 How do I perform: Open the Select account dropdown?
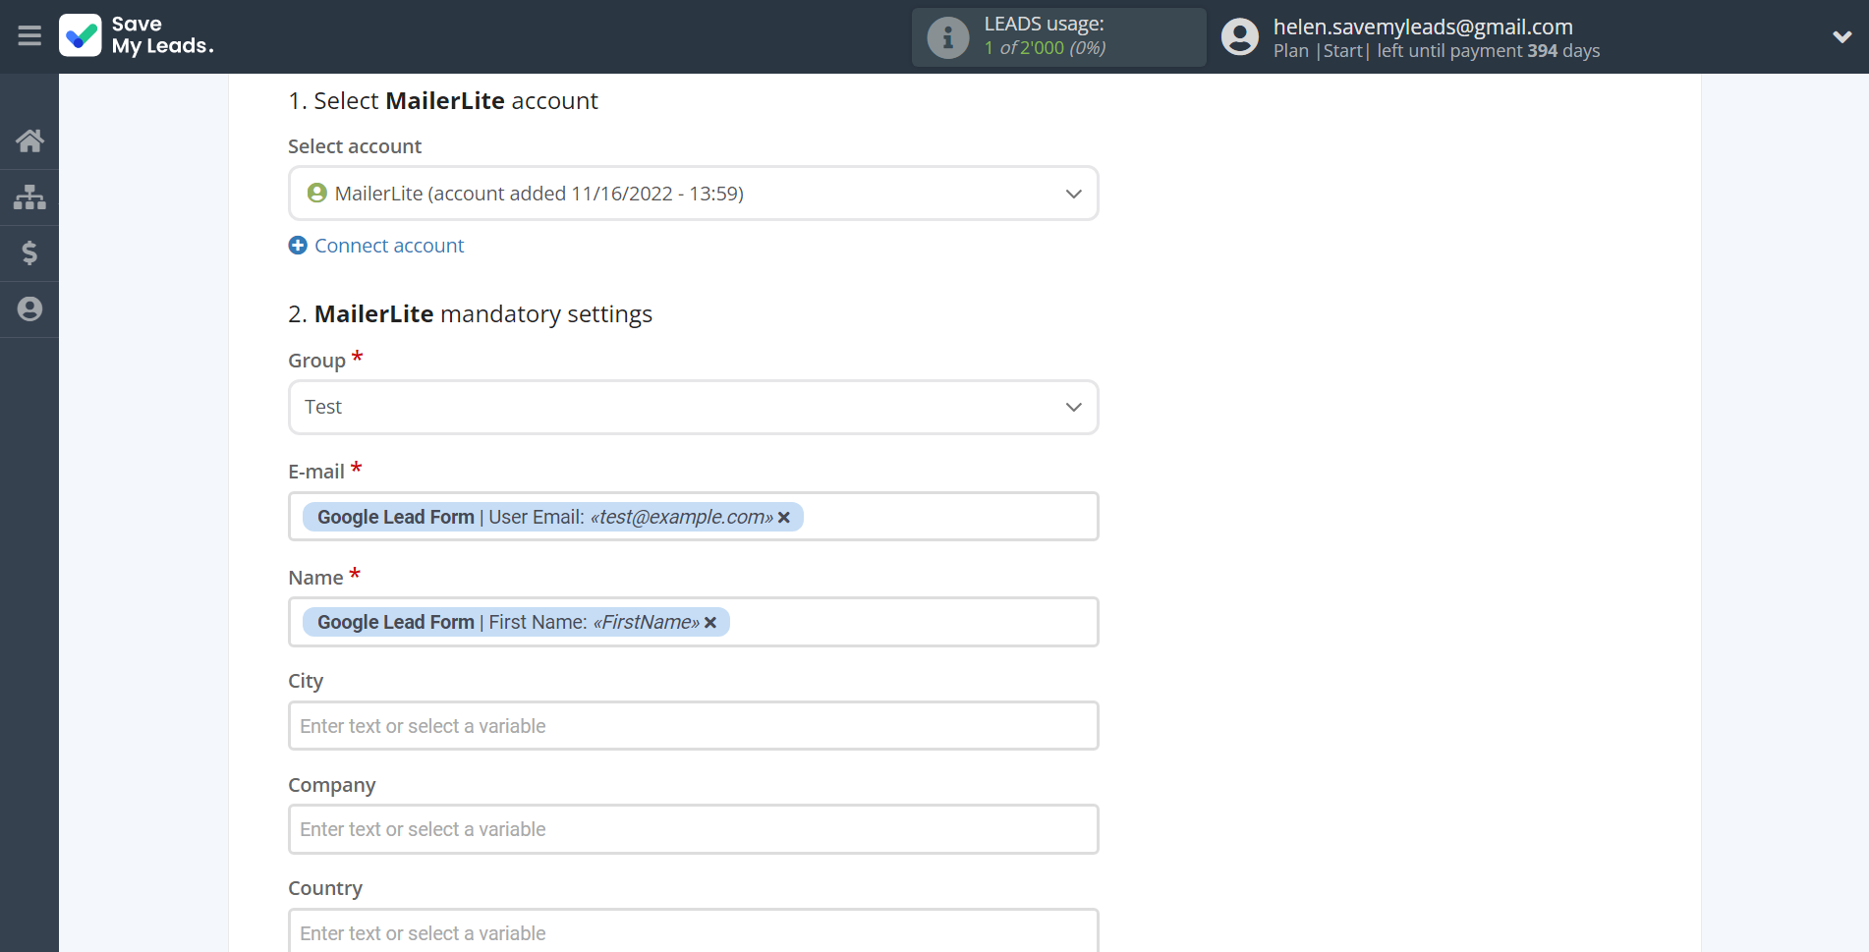pos(693,194)
